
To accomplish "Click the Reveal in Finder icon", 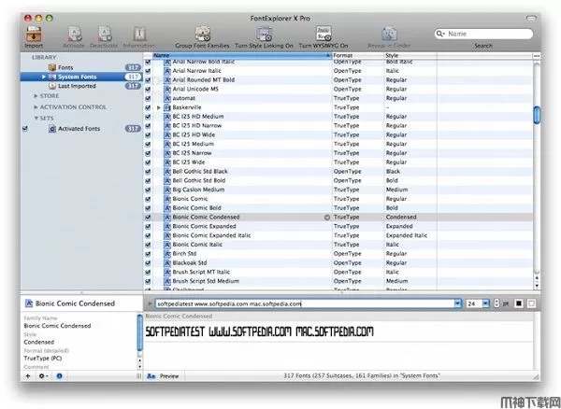I will [389, 35].
